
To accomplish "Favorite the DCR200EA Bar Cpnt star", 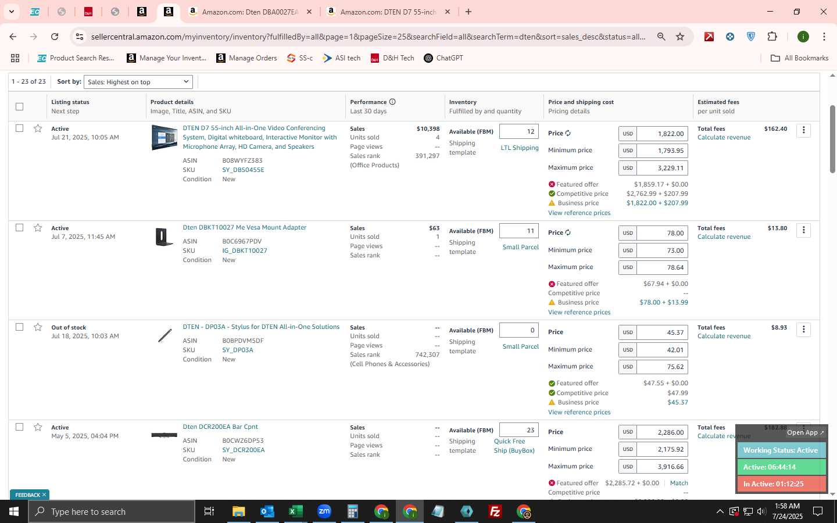I will coord(38,427).
